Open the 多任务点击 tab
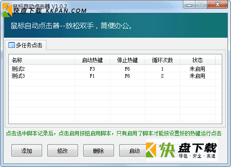The height and width of the screenshot is (167, 231). click(25, 45)
